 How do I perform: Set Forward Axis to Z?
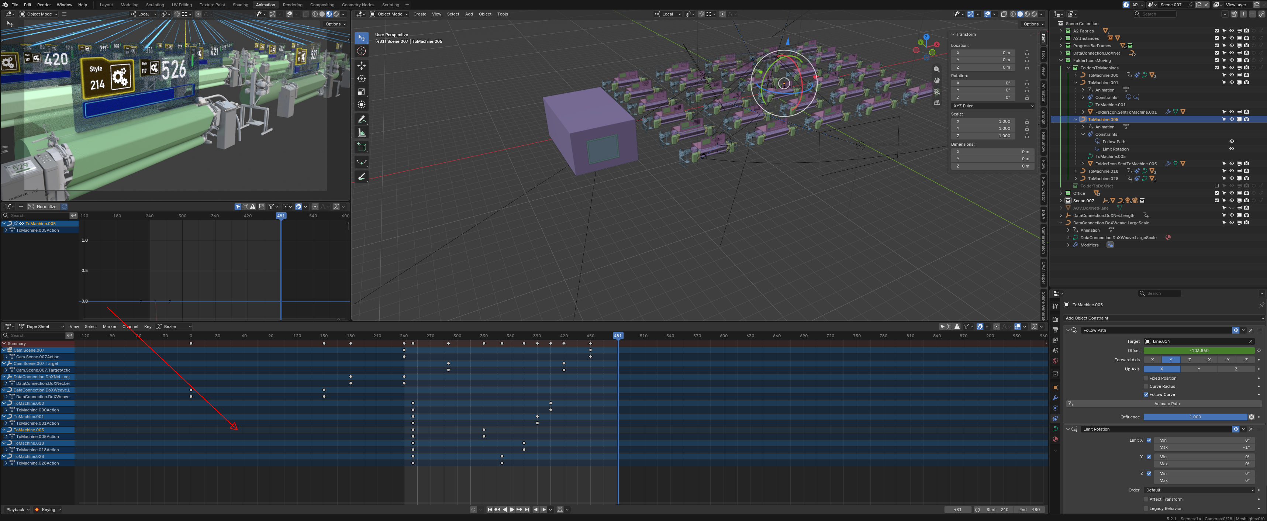click(1189, 360)
